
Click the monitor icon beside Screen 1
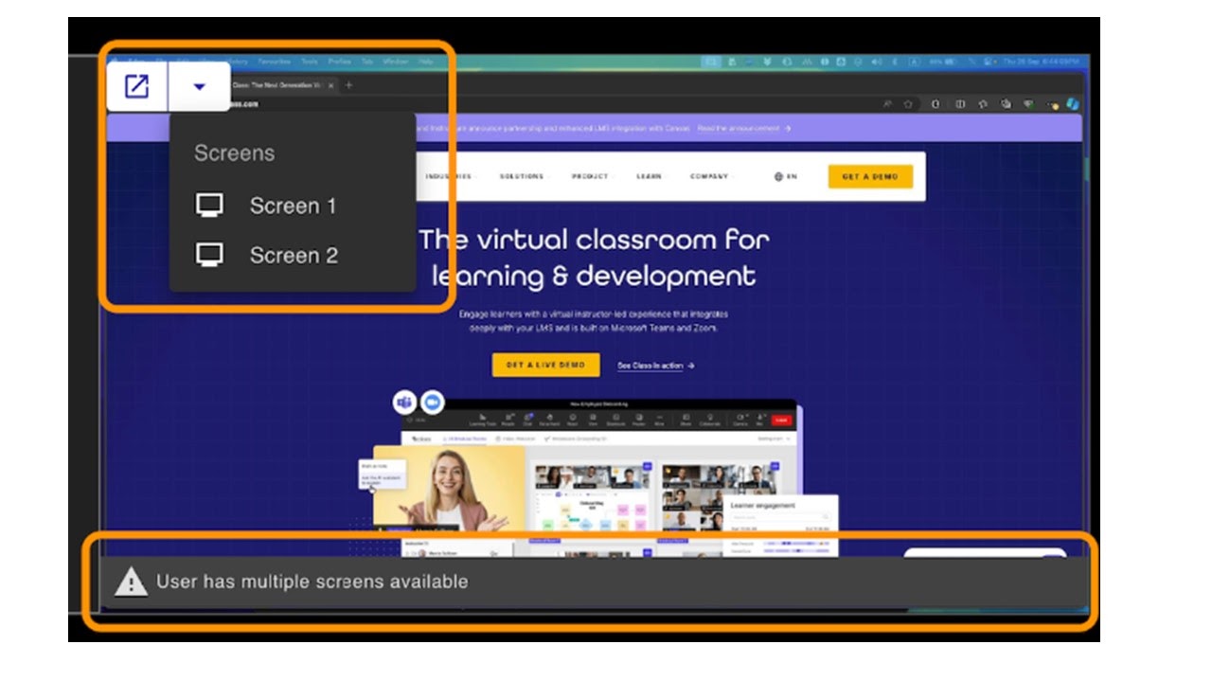coord(209,206)
